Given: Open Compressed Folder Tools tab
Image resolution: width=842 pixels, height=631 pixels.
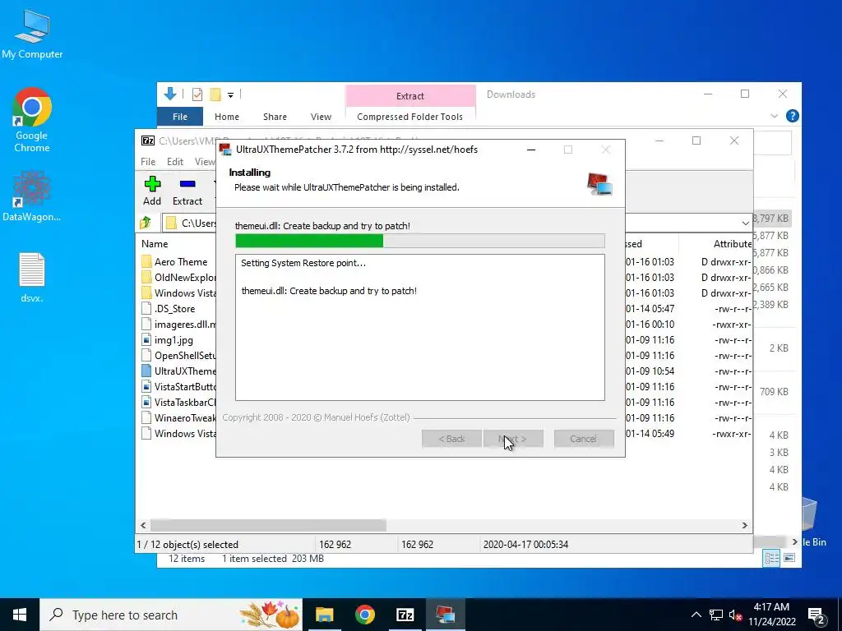Looking at the screenshot, I should tap(409, 117).
